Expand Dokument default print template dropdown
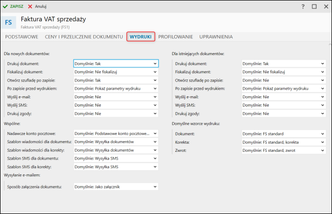The image size is (332, 214). tap(323, 134)
